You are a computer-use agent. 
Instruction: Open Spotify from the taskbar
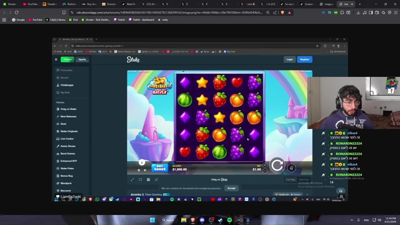tap(229, 220)
